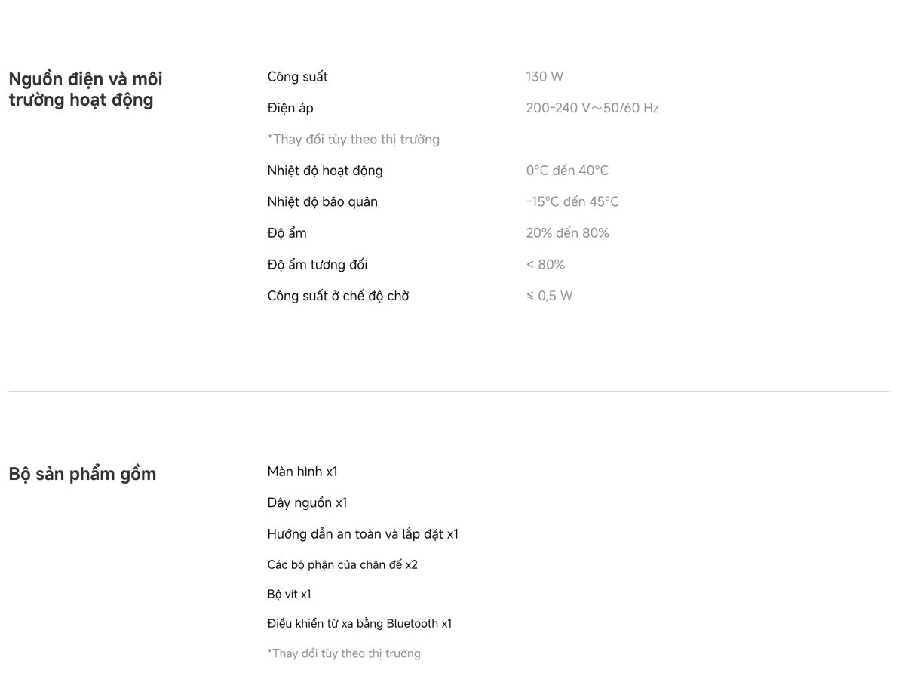Screen dimensions: 905x676
Task: Select the 0°C đến 40°C value
Action: pyautogui.click(x=567, y=171)
